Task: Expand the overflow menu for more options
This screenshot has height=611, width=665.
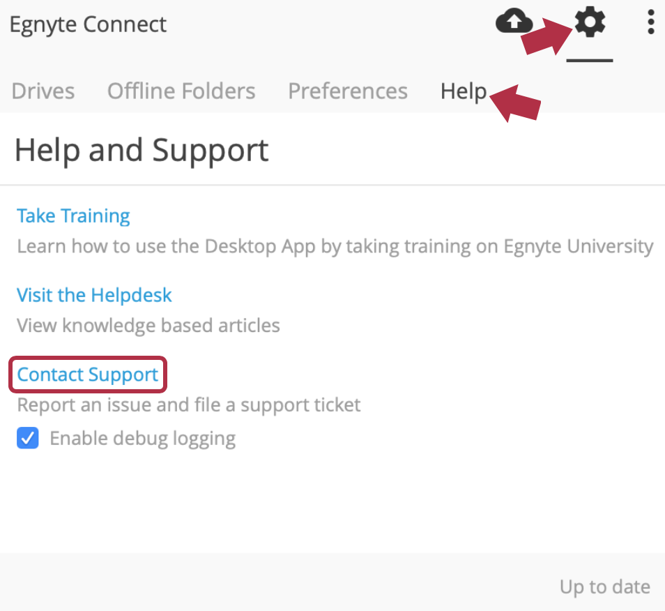Action: coord(650,22)
